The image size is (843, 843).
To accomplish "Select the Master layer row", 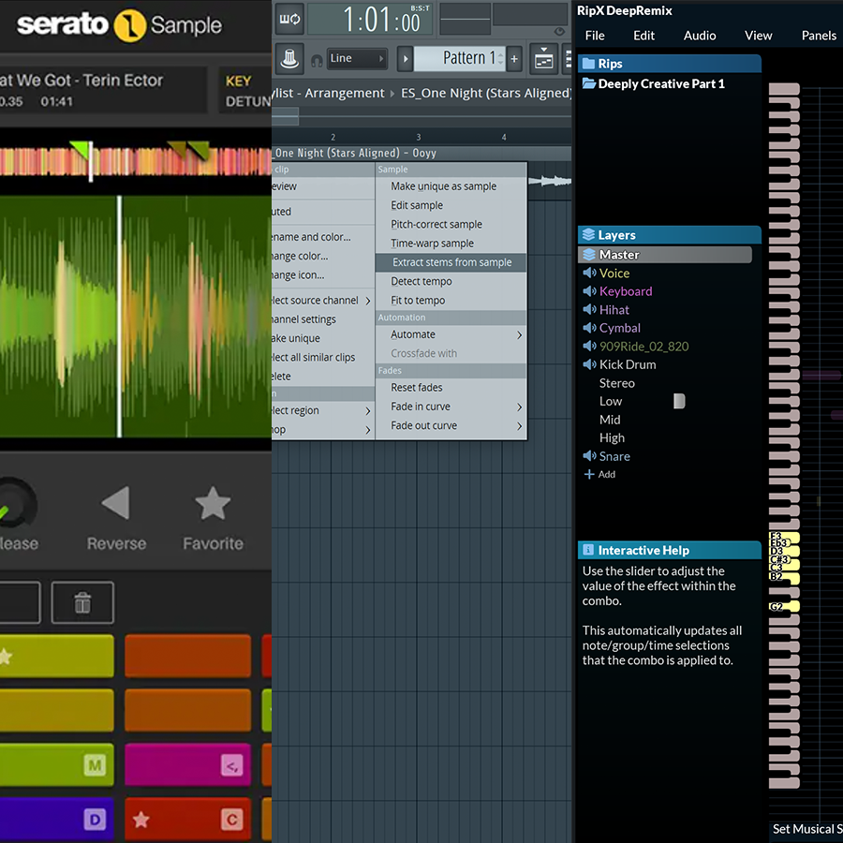I will pyautogui.click(x=665, y=255).
